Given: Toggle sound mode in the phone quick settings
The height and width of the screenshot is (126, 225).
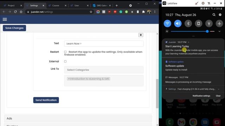Looking at the screenshot, I should pyautogui.click(x=178, y=23).
